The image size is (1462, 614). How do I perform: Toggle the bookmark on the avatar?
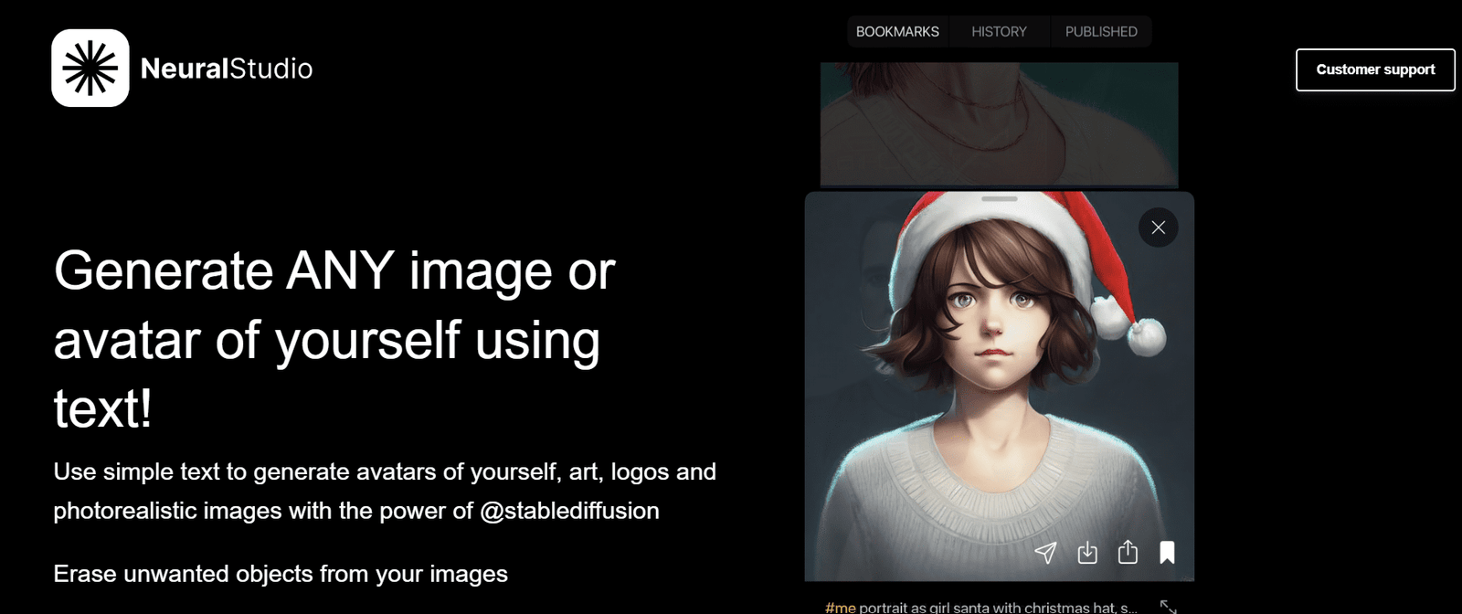tap(1167, 553)
